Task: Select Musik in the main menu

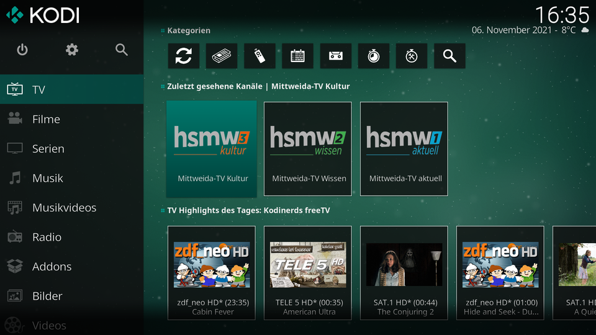Action: 72,178
